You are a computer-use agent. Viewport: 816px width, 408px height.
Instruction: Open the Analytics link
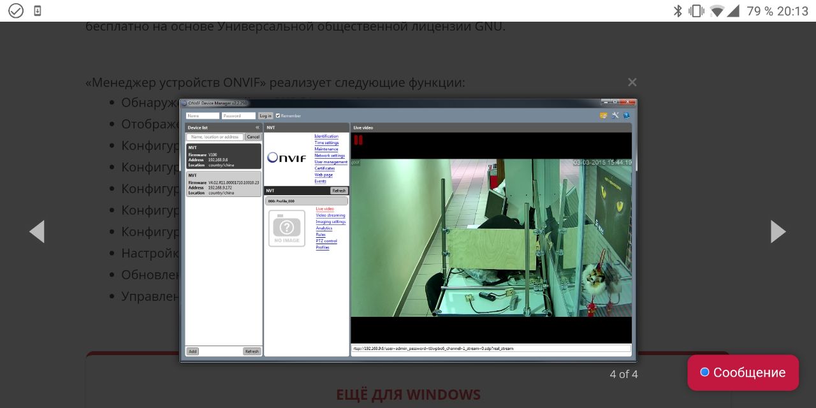tap(324, 228)
